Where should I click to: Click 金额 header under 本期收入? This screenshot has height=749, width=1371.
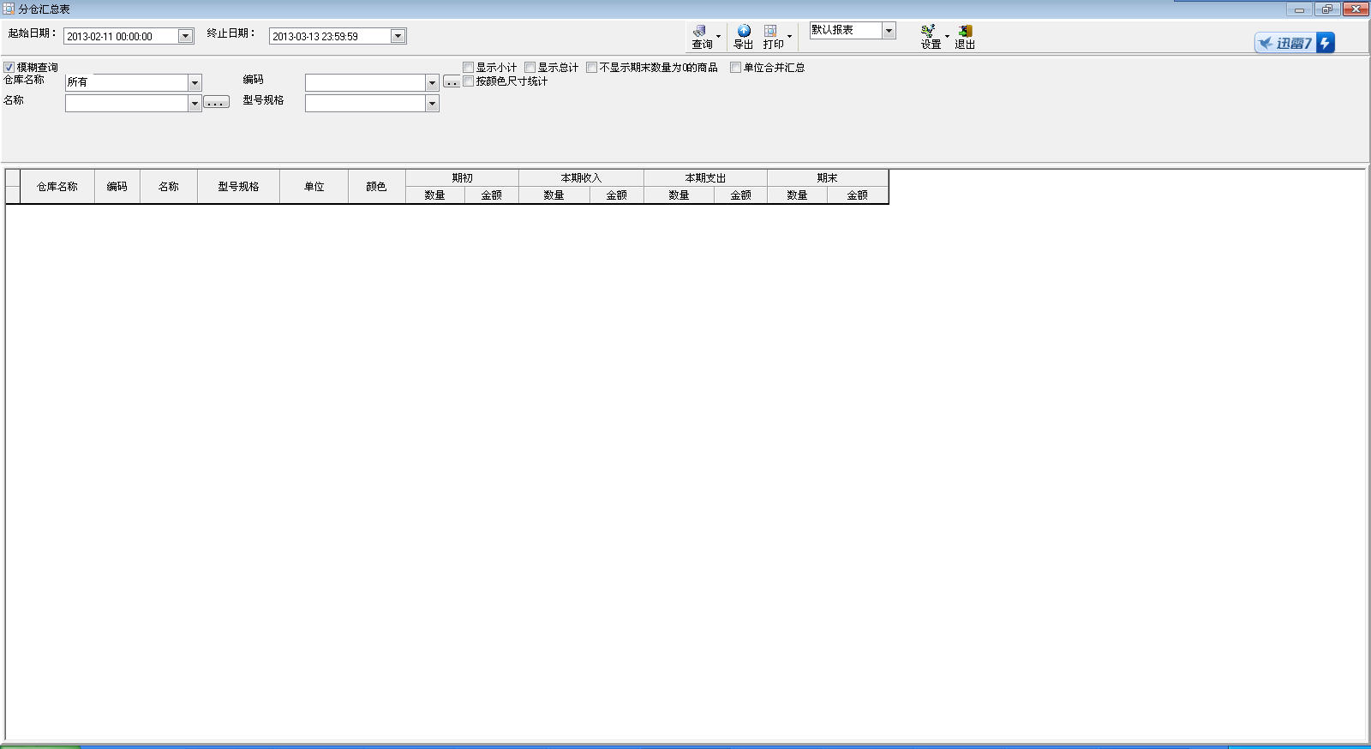617,195
